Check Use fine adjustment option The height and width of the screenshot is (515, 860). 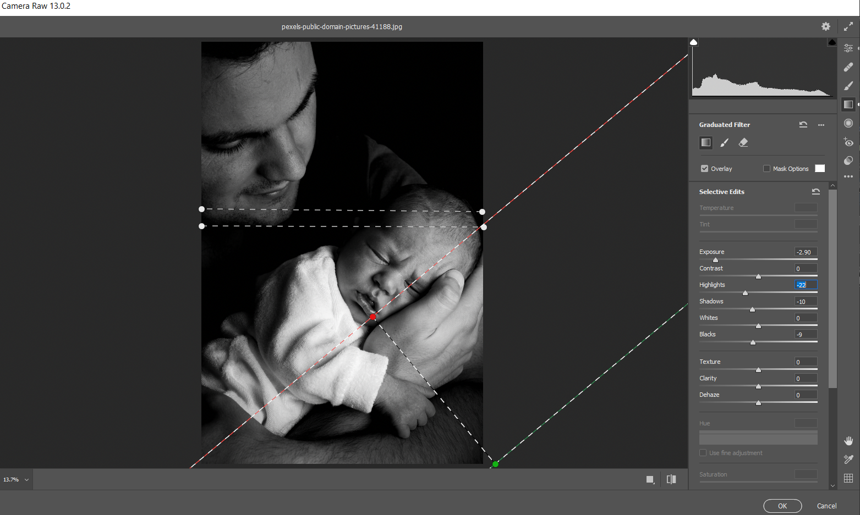(x=703, y=453)
